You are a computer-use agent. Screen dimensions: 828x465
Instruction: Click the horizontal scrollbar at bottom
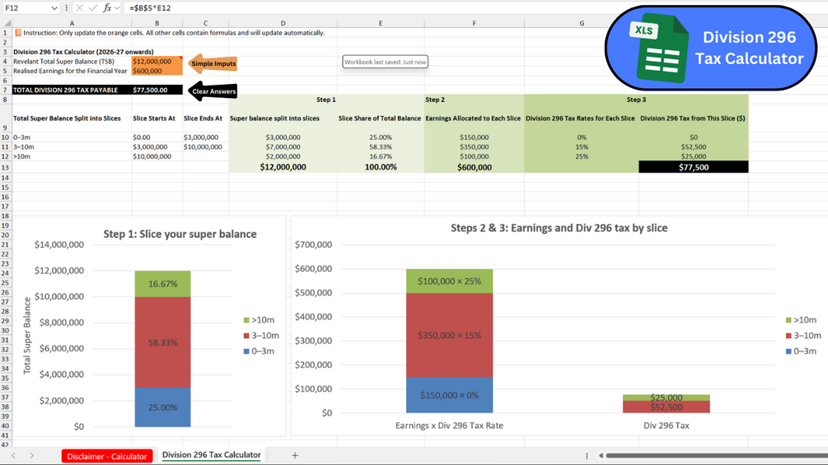tap(716, 455)
